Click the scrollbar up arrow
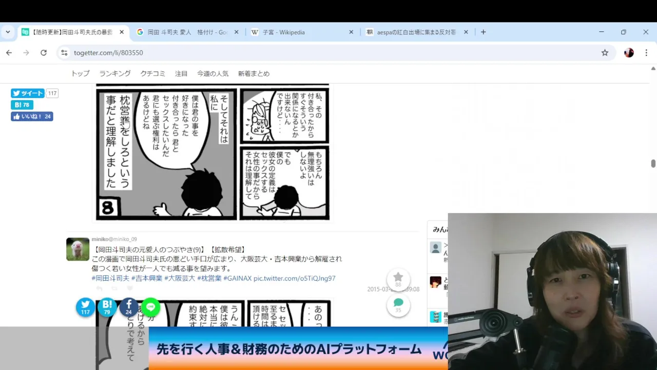This screenshot has width=657, height=370. point(653,68)
